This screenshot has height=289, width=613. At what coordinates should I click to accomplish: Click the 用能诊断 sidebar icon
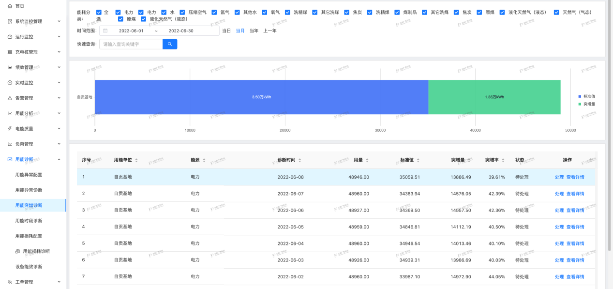(x=10, y=159)
